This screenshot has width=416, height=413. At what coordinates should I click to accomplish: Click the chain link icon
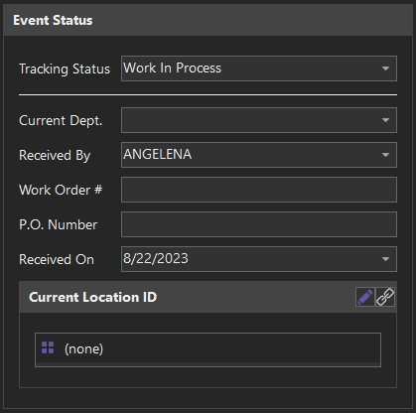(x=385, y=297)
